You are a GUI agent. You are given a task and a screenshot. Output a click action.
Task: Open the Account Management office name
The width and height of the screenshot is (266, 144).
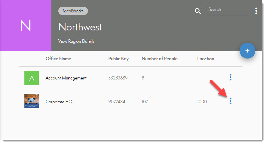coord(66,78)
